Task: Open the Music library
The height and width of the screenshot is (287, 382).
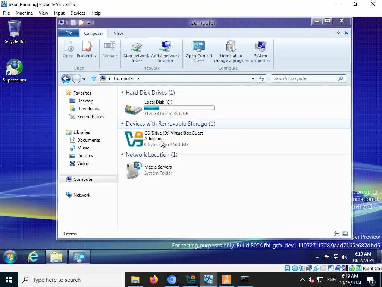Action: tap(83, 148)
